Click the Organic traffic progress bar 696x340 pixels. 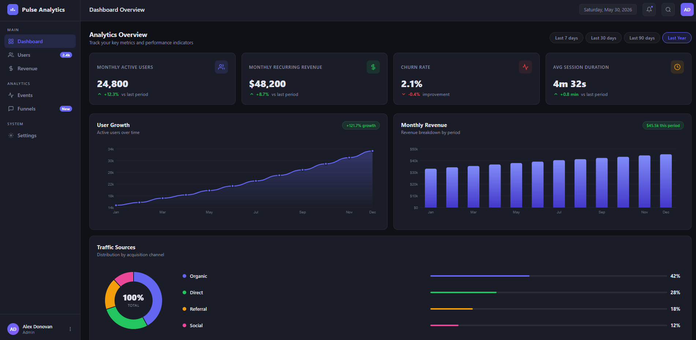[x=549, y=276]
